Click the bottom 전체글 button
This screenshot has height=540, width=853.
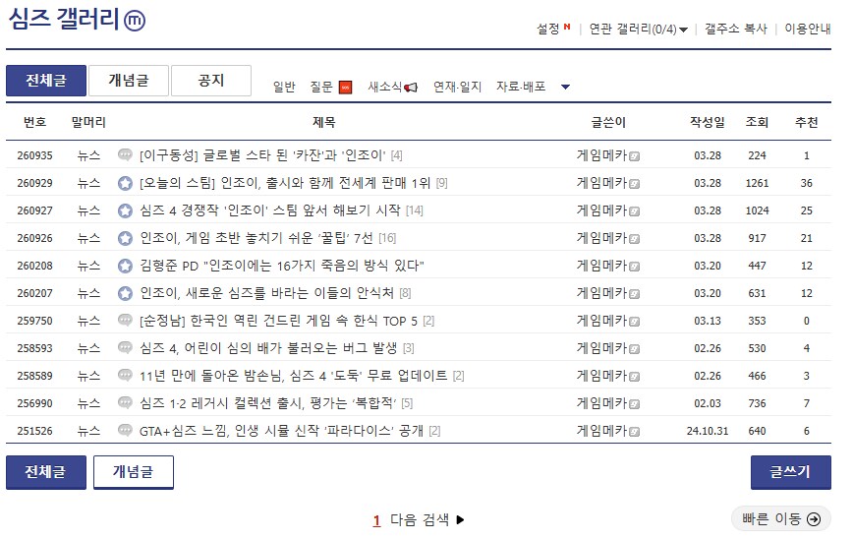pos(46,472)
